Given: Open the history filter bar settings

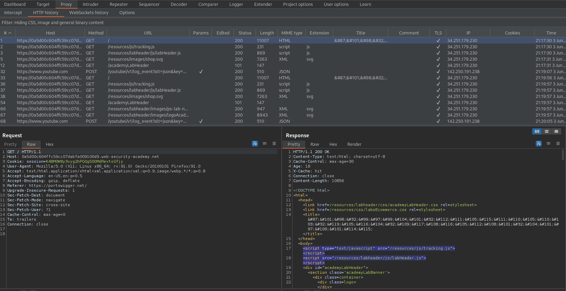Looking at the screenshot, I should click(x=283, y=22).
